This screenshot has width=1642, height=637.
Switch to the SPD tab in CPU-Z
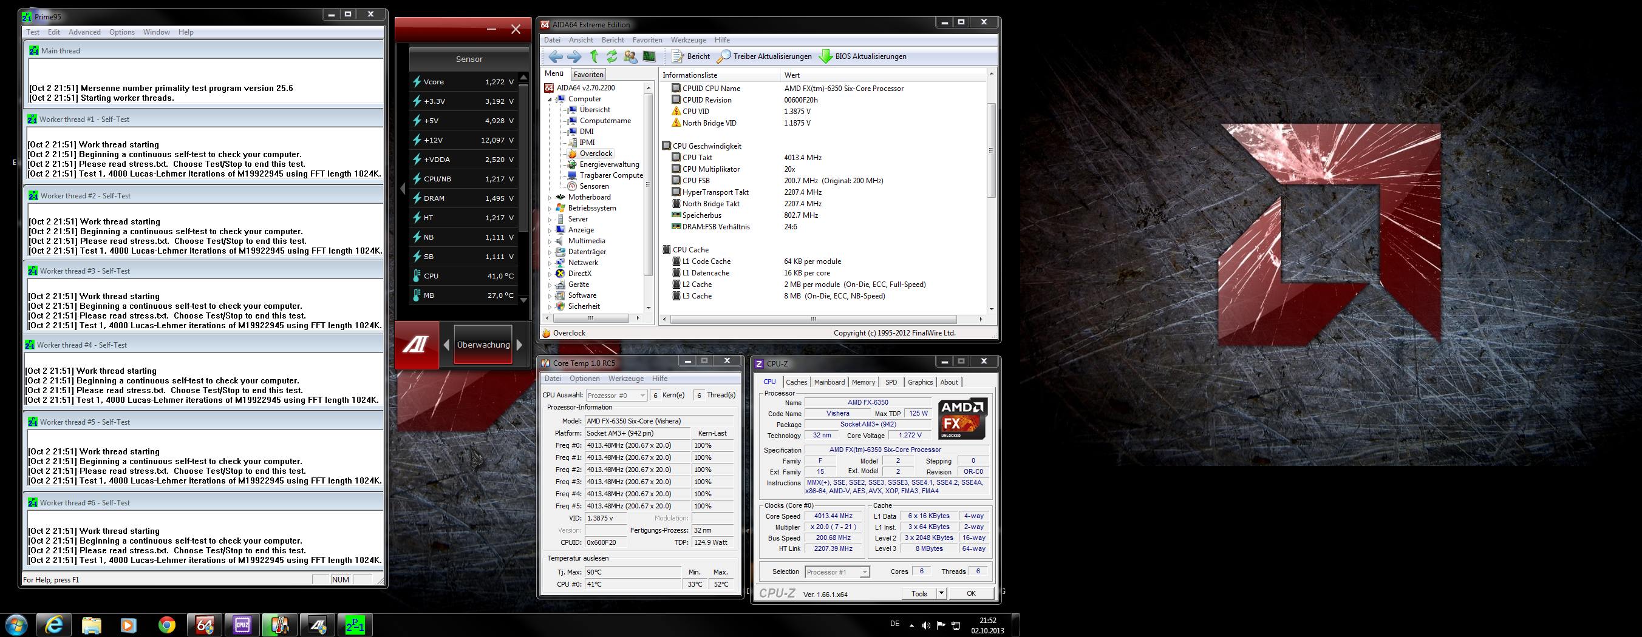[x=891, y=382]
